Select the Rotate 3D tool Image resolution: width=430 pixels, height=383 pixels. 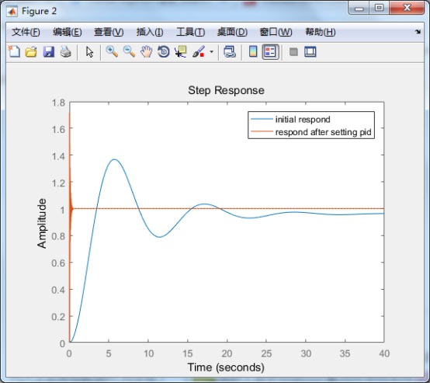point(164,51)
